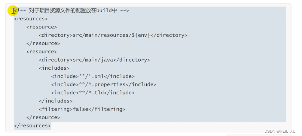Image resolution: width=302 pixels, height=136 pixels.
Task: Click the src/main/java directory line
Action: point(94,60)
